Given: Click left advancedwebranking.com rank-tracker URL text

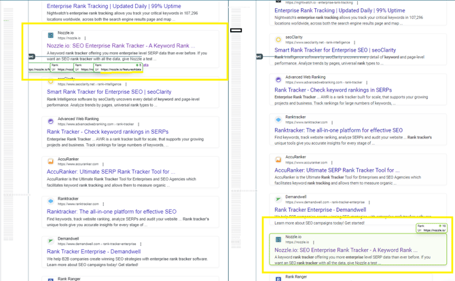Looking at the screenshot, I should tap(96, 124).
